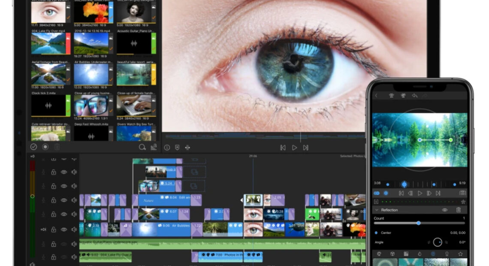The width and height of the screenshot is (489, 266).
Task: Select the dual-pane trim icon near the preview
Action: tap(187, 147)
